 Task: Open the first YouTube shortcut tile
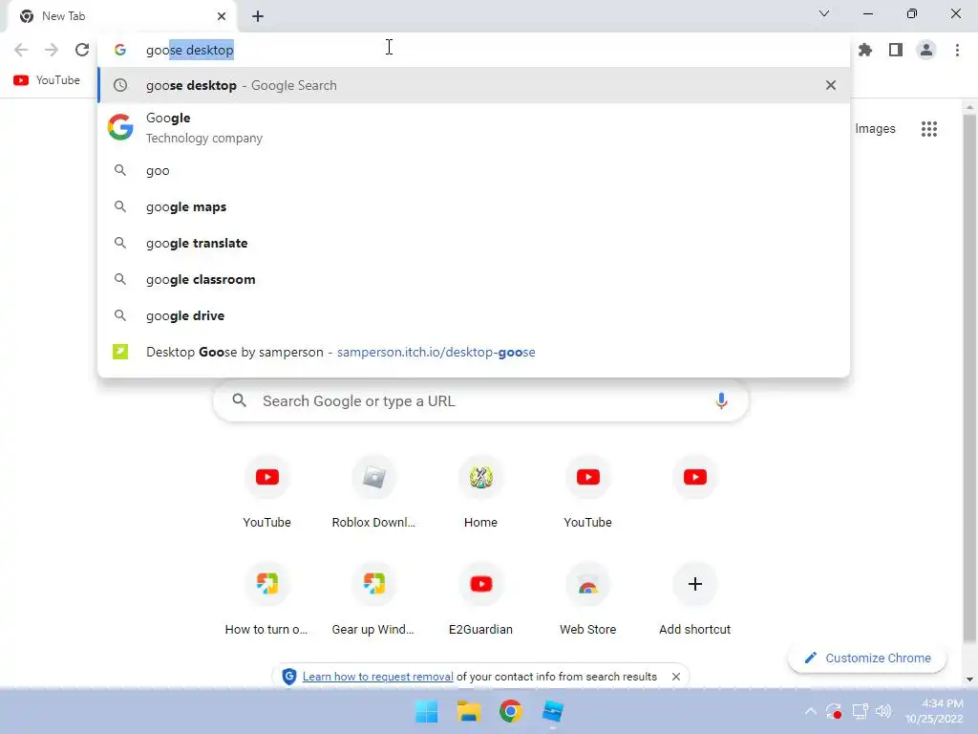click(267, 492)
